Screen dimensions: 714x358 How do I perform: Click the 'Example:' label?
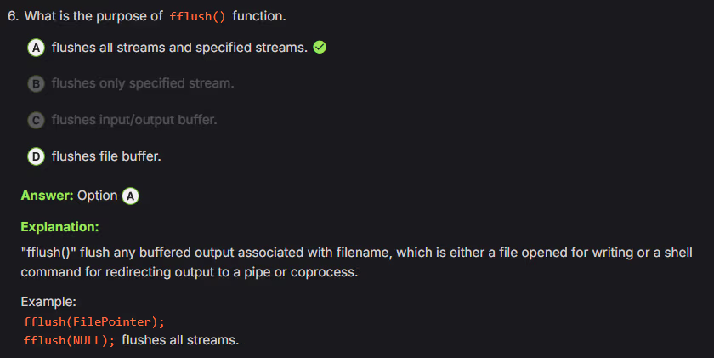[49, 302]
